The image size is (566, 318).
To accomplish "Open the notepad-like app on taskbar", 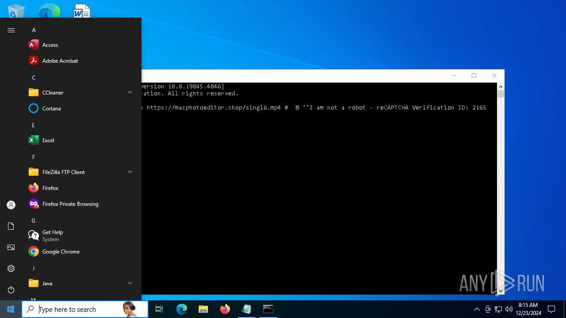I will 247,309.
